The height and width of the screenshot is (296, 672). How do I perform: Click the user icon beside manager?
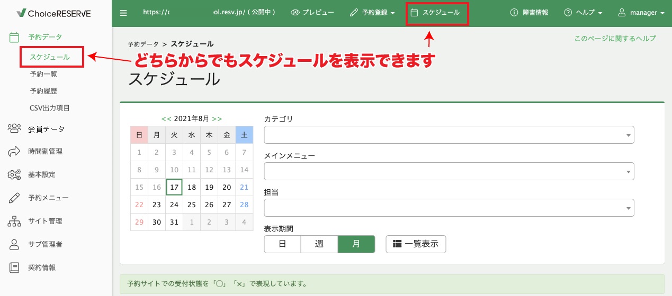point(622,13)
